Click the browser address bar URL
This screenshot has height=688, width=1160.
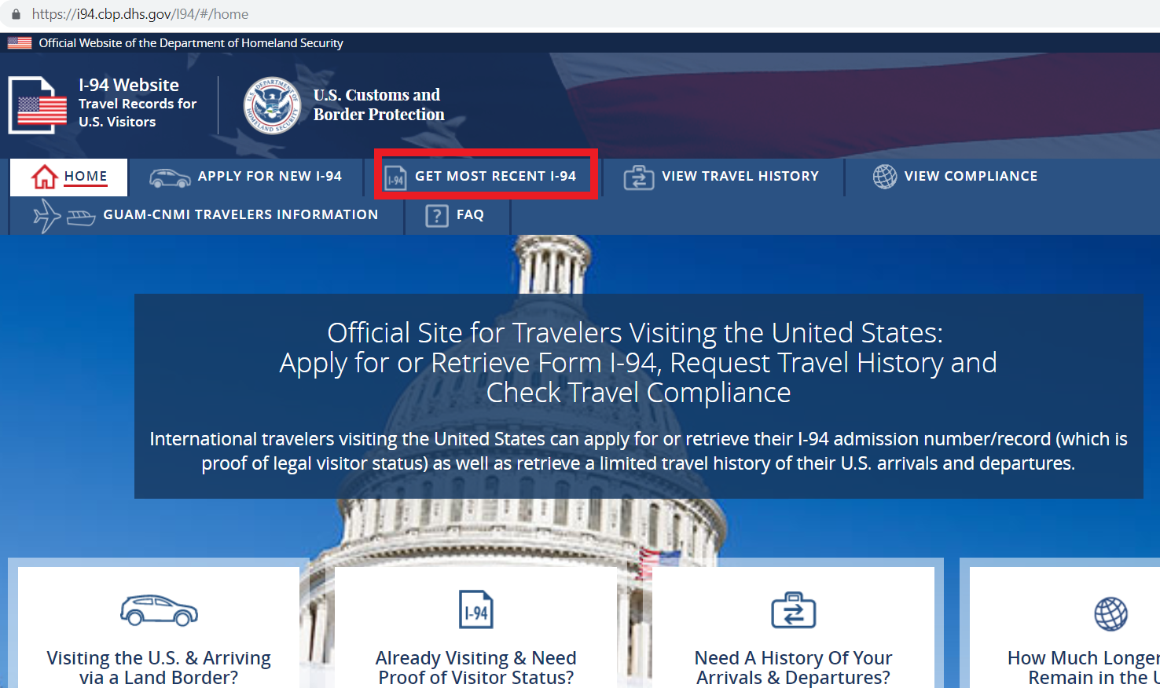pyautogui.click(x=140, y=14)
